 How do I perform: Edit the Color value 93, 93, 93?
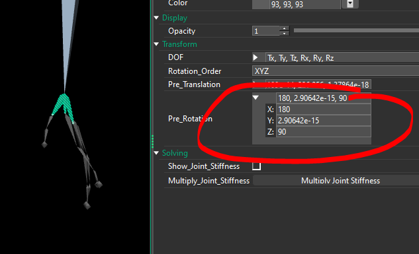pyautogui.click(x=305, y=4)
